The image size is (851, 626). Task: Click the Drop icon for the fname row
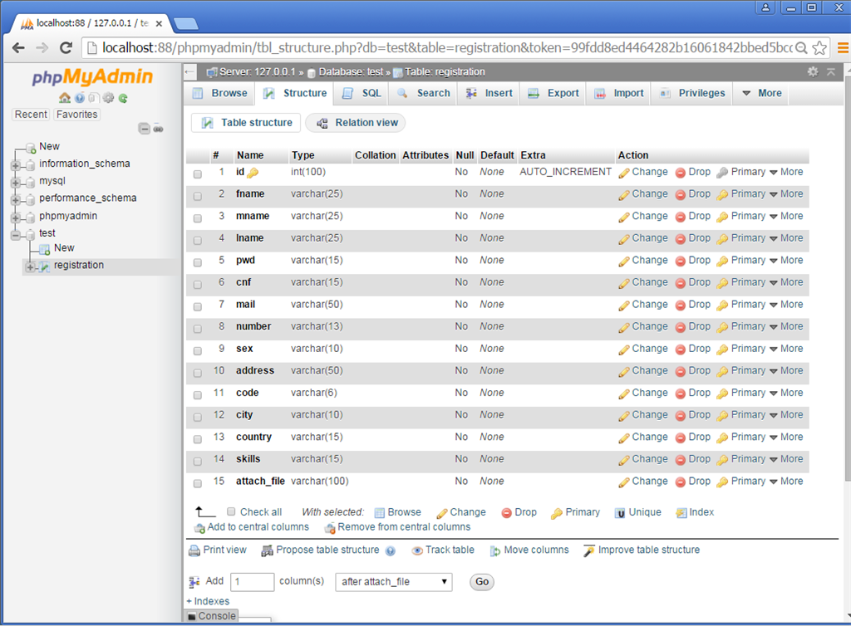(x=681, y=195)
